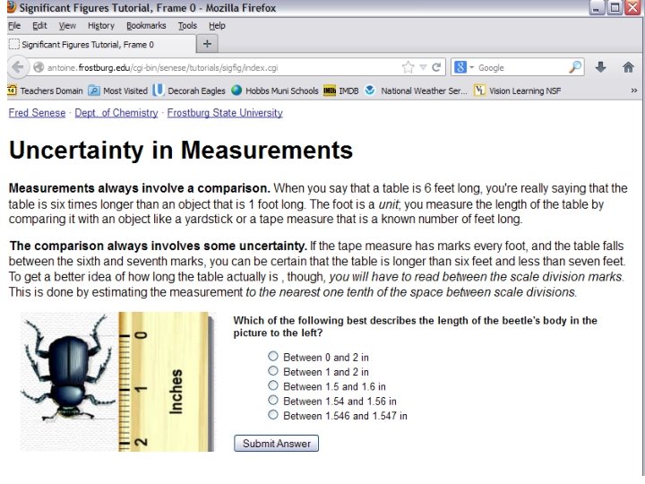Viewport: 645px width, 484px height.
Task: Follow the Frostburg State University link
Action: pos(225,113)
